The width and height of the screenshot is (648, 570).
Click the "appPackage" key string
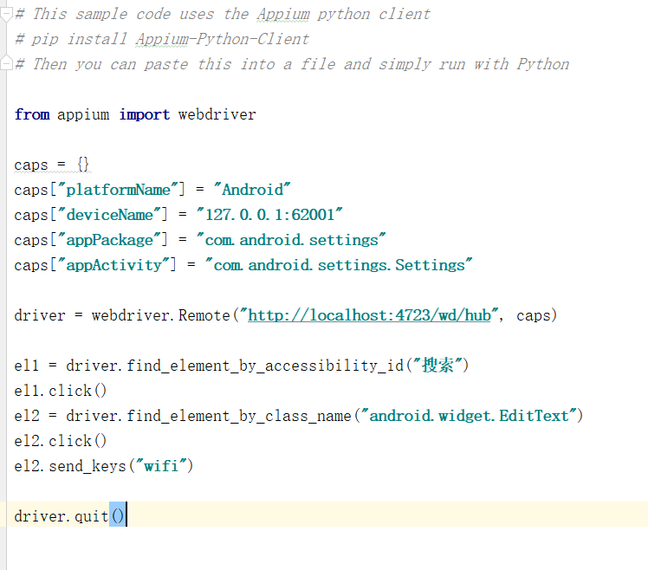pos(109,240)
